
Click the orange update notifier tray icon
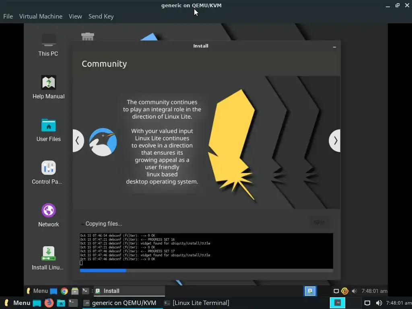(345, 291)
